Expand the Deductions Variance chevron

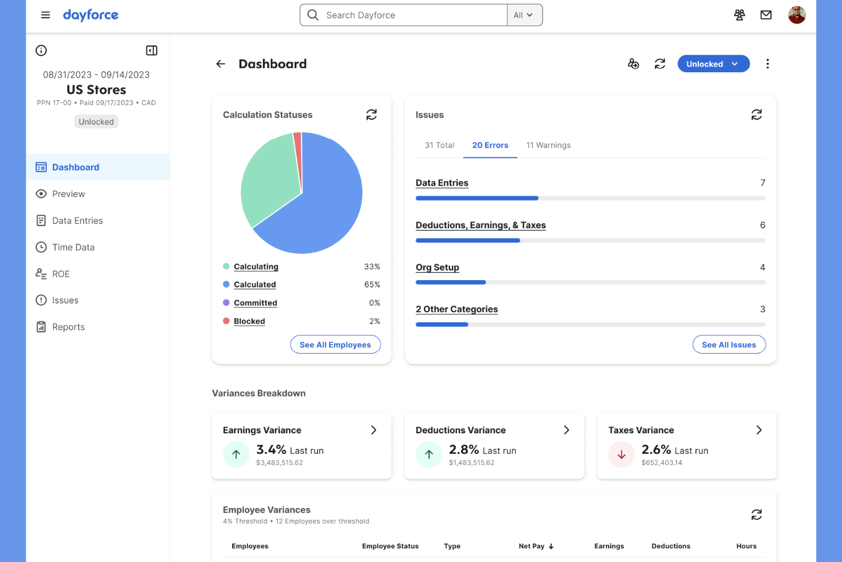click(566, 430)
